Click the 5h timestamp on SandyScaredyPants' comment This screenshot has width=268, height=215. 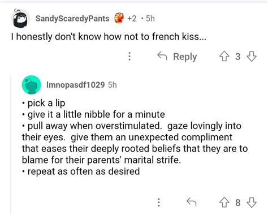[150, 19]
